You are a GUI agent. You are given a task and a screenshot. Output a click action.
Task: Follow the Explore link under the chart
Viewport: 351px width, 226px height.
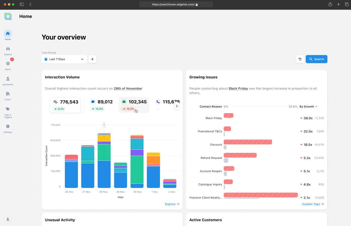pyautogui.click(x=172, y=204)
